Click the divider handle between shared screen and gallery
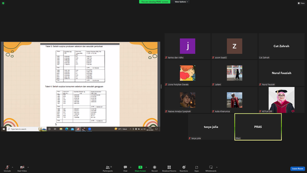Screen dimensions: 307x173 point(161,86)
